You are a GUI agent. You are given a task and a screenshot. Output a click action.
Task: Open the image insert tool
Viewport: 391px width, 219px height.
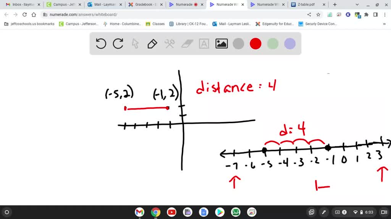point(221,43)
